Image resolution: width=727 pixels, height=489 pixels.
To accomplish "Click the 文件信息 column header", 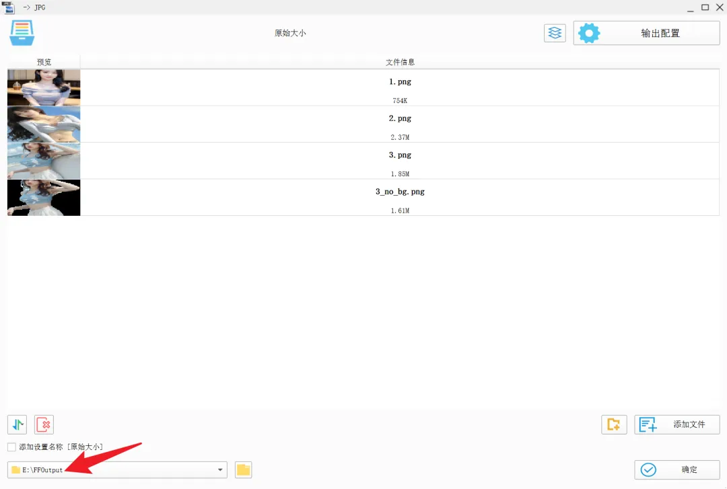I will point(400,62).
